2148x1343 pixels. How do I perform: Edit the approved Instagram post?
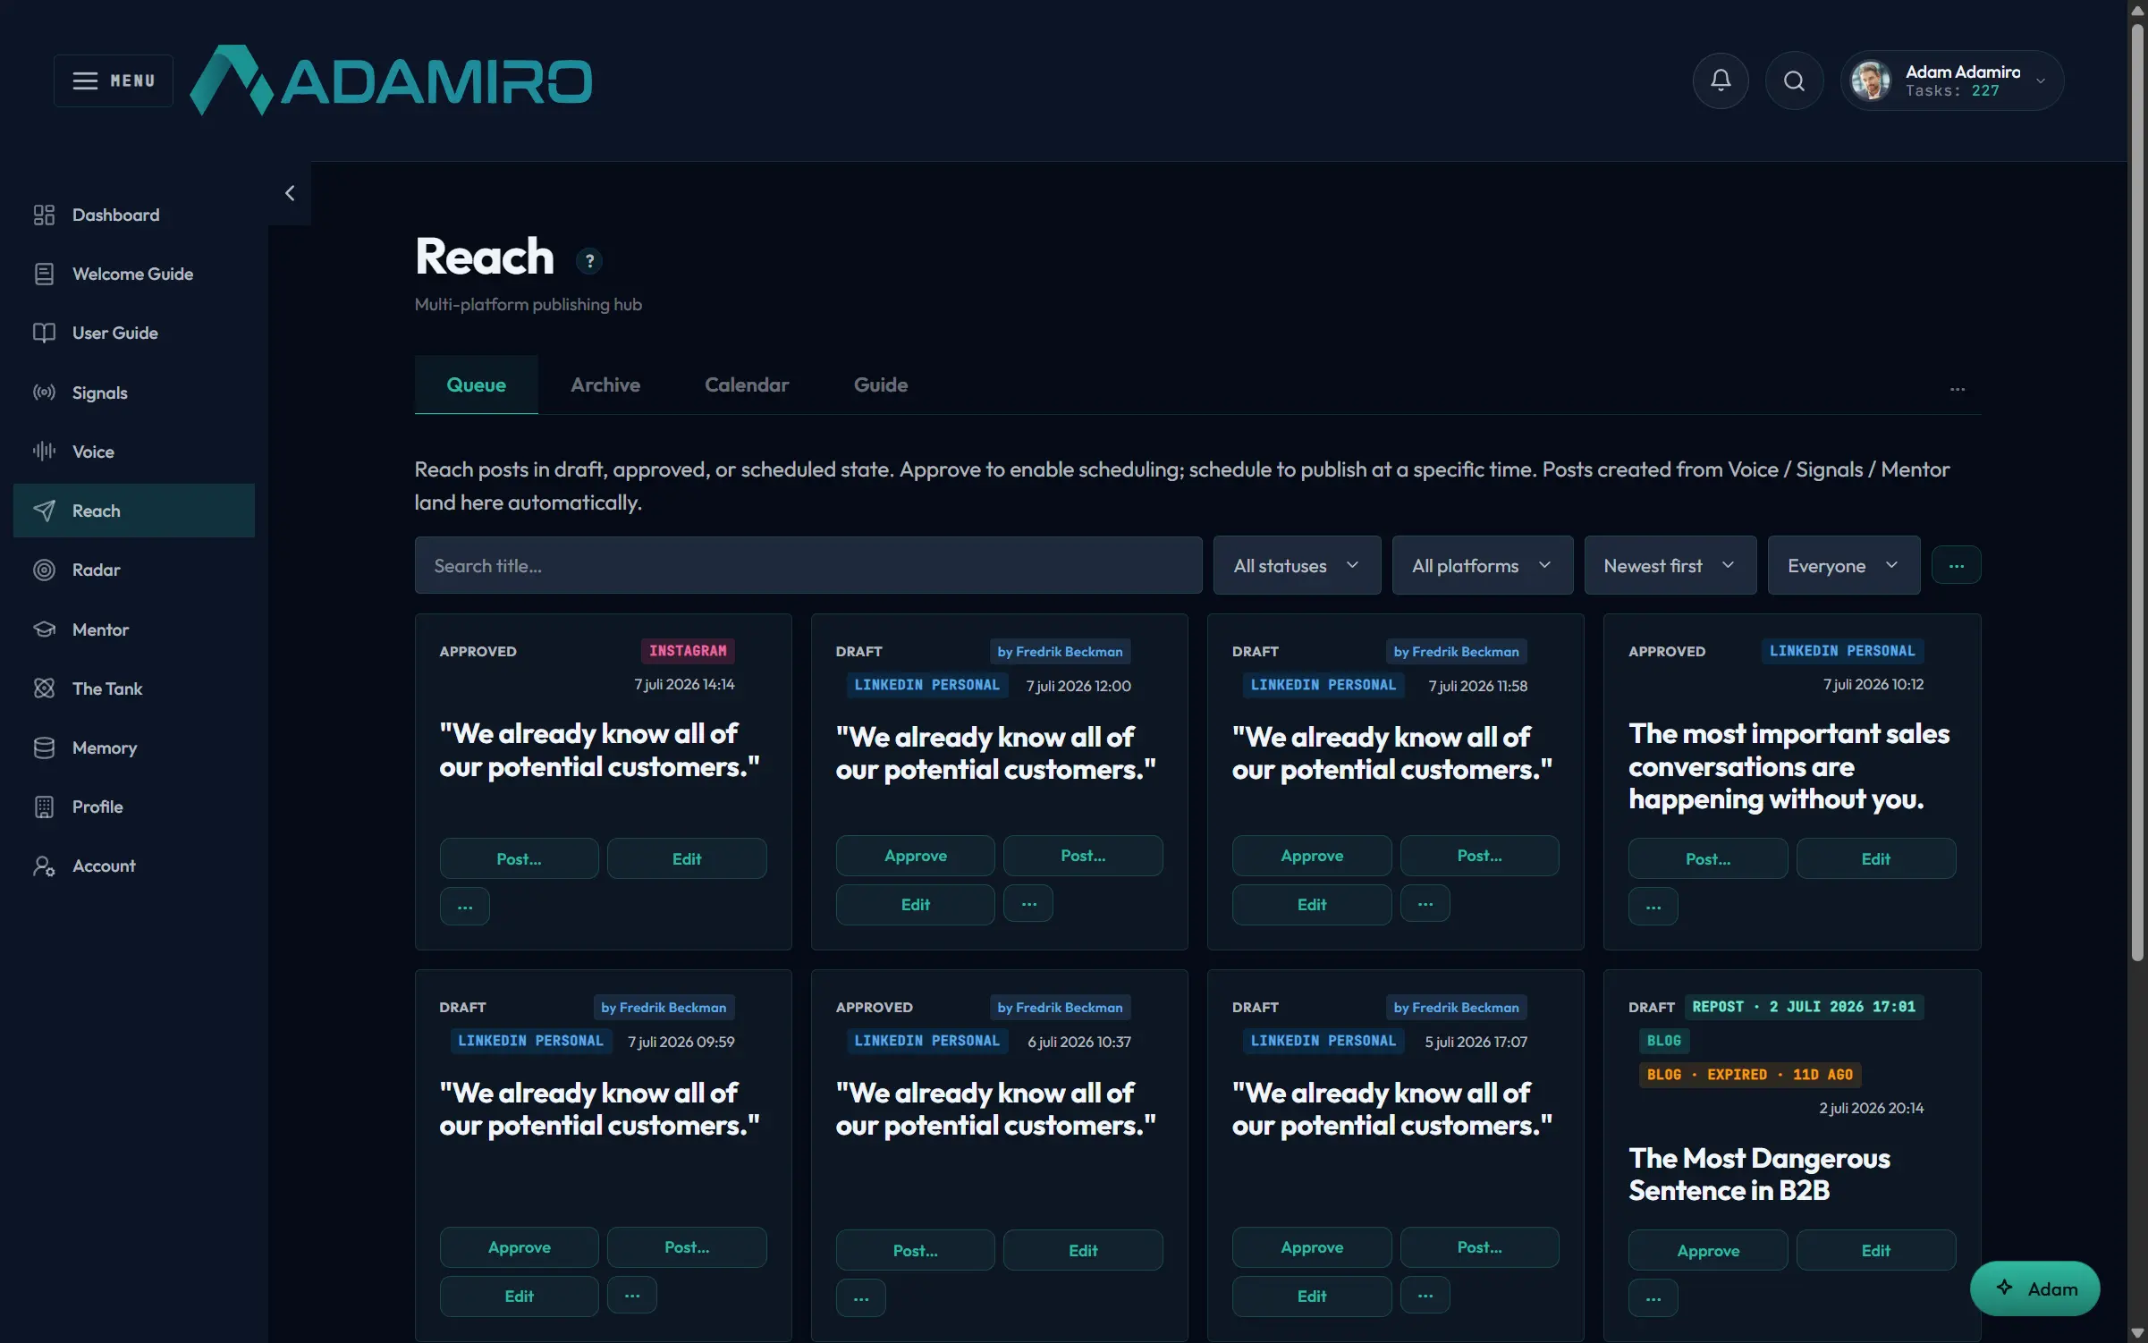pyautogui.click(x=686, y=858)
